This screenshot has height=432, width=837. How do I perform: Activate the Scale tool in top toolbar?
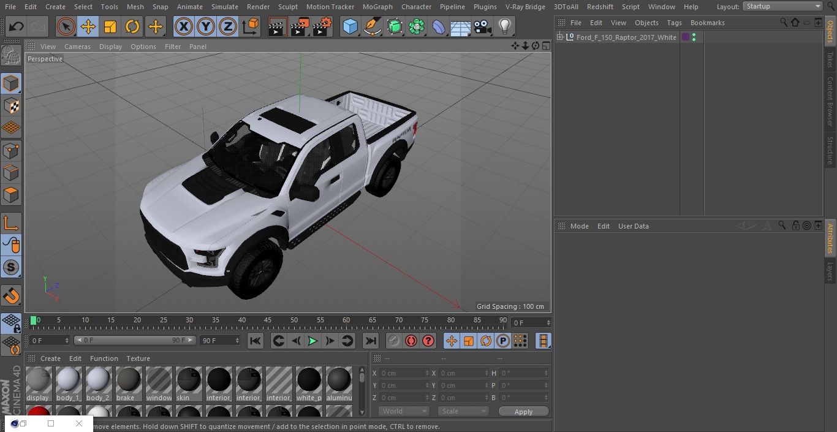[x=110, y=26]
